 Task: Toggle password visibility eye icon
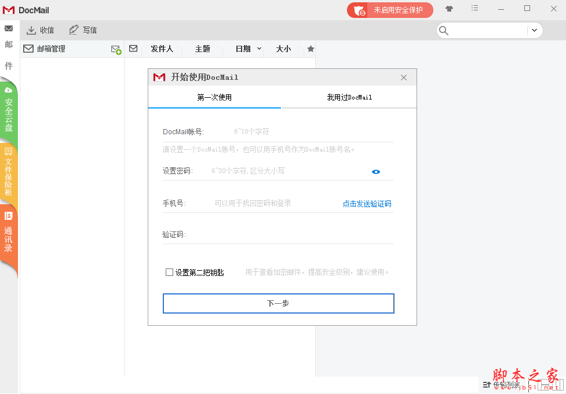[x=376, y=171]
